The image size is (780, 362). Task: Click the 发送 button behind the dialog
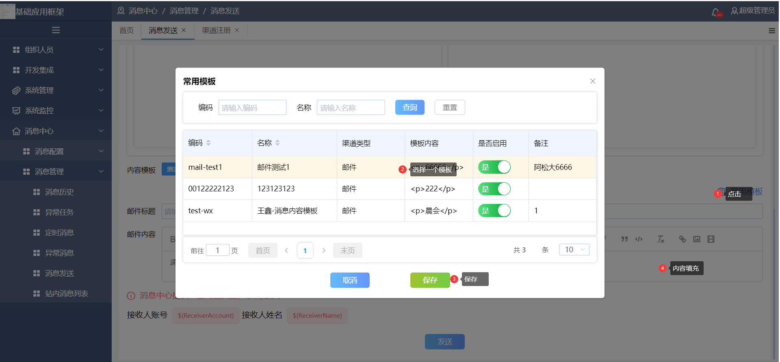pyautogui.click(x=445, y=342)
